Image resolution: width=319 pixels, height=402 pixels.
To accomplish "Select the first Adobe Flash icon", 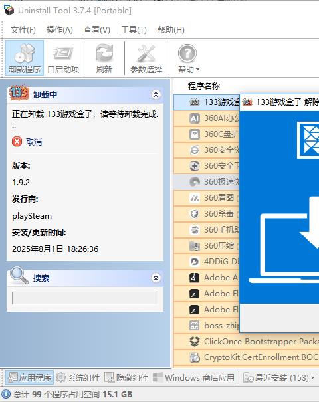I will pyautogui.click(x=194, y=294).
